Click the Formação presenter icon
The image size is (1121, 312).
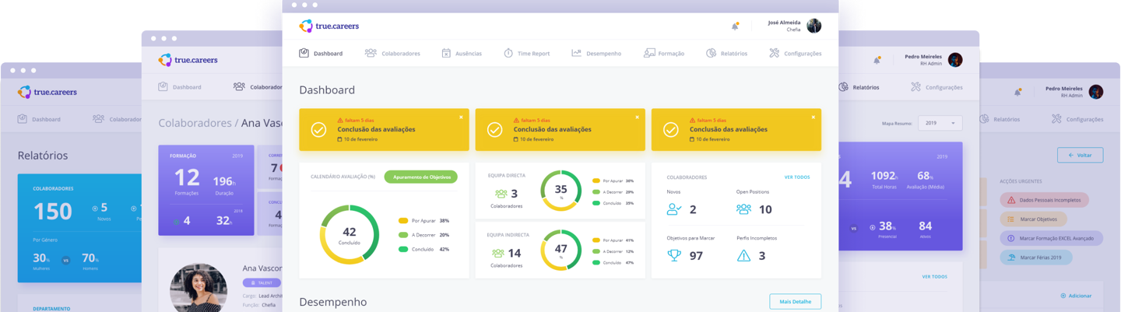pyautogui.click(x=649, y=53)
